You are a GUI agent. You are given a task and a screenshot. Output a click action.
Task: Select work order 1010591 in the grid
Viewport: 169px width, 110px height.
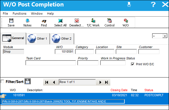19,95
